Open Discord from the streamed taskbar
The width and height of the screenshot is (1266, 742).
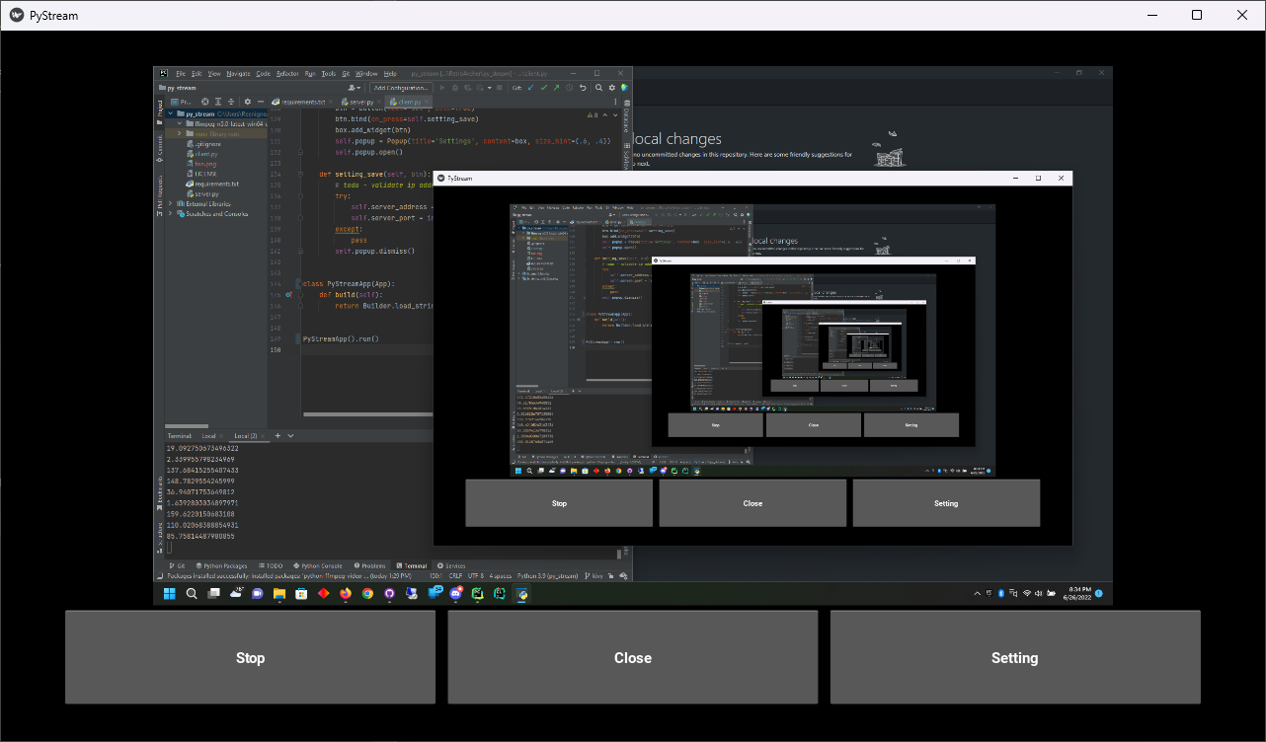455,594
